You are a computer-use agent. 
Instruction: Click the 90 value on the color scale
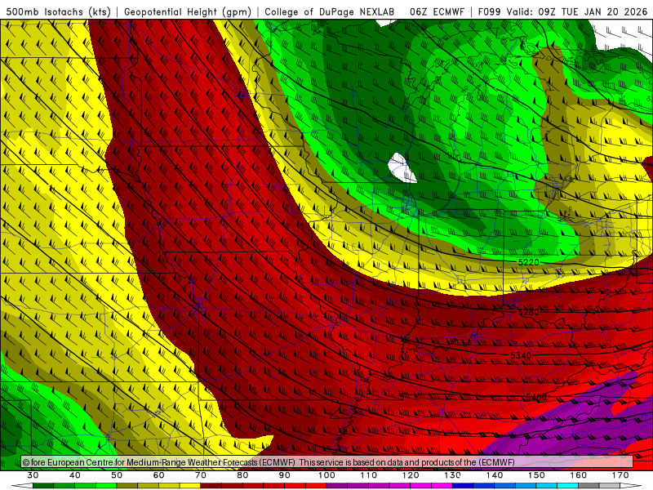pyautogui.click(x=285, y=475)
